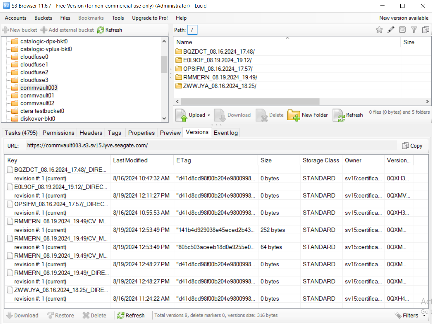
Task: Select the commvault02 bucket
Action: click(37, 103)
